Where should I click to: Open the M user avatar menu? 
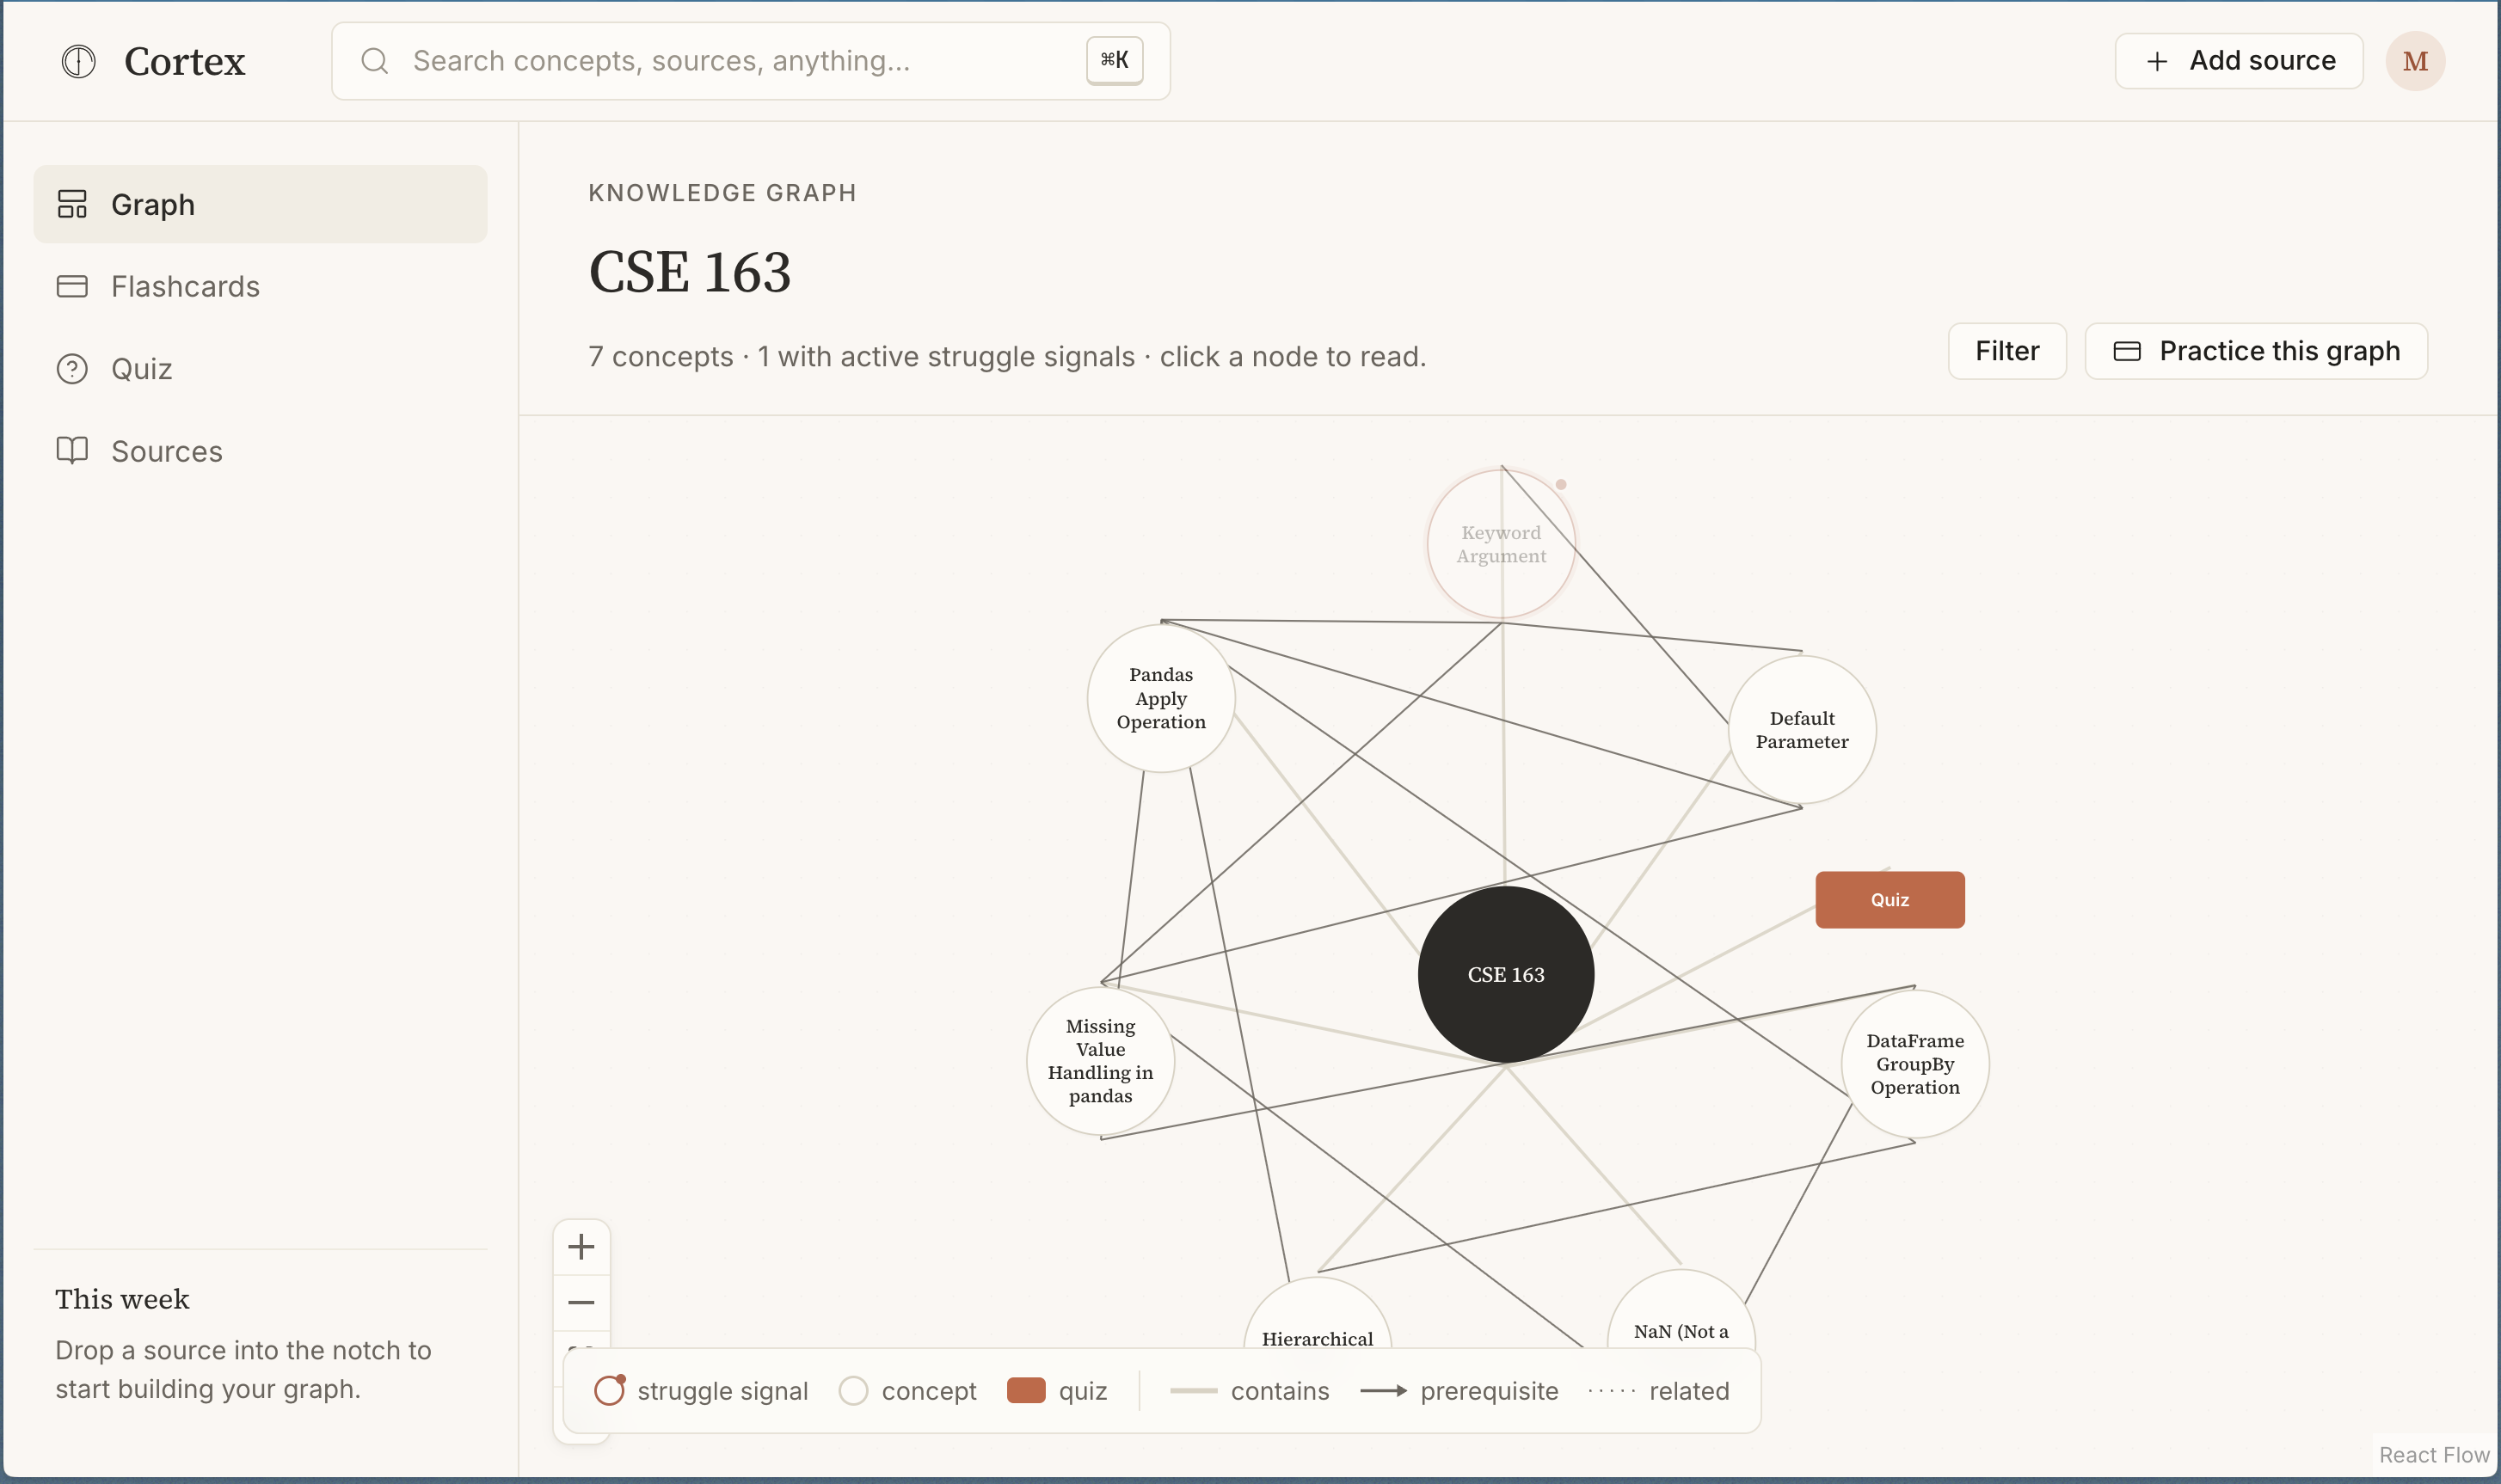[2414, 61]
